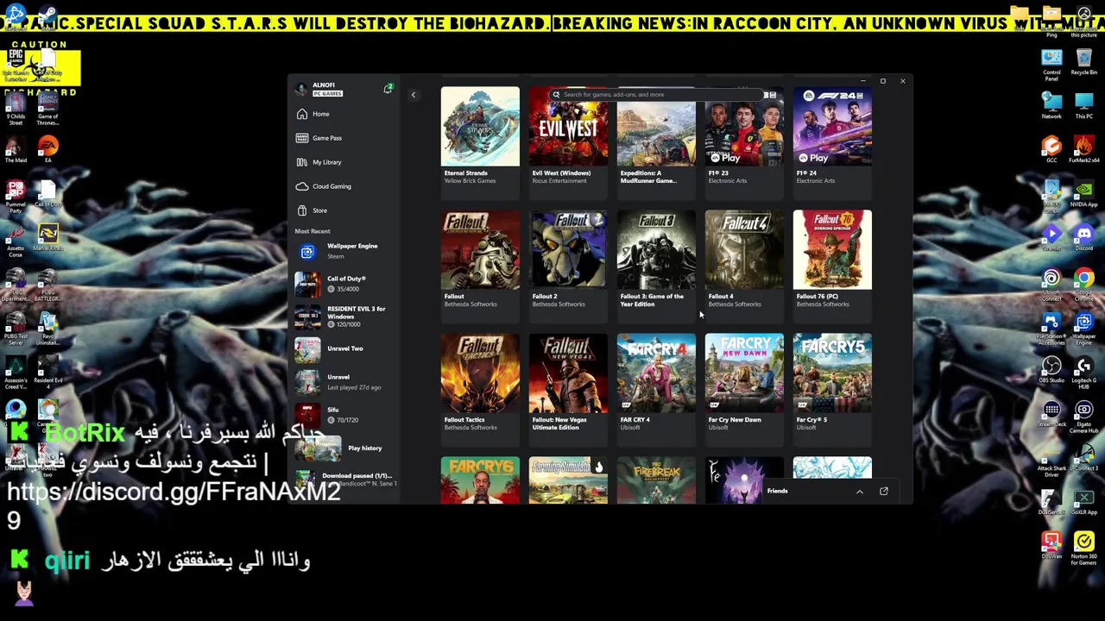The height and width of the screenshot is (621, 1105).
Task: Open the ALNOFI profile avatar
Action: (300, 89)
